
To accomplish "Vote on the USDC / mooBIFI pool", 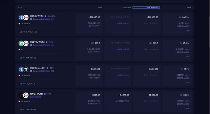I will coord(187,83).
